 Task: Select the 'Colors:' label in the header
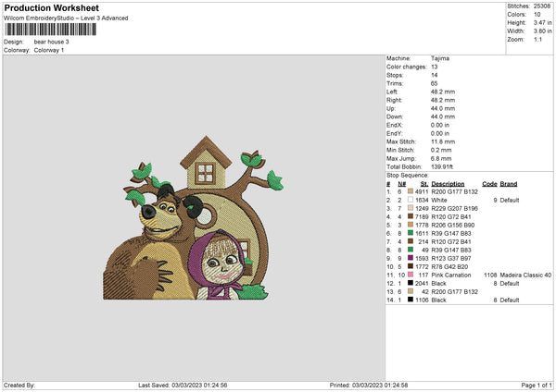tap(517, 15)
